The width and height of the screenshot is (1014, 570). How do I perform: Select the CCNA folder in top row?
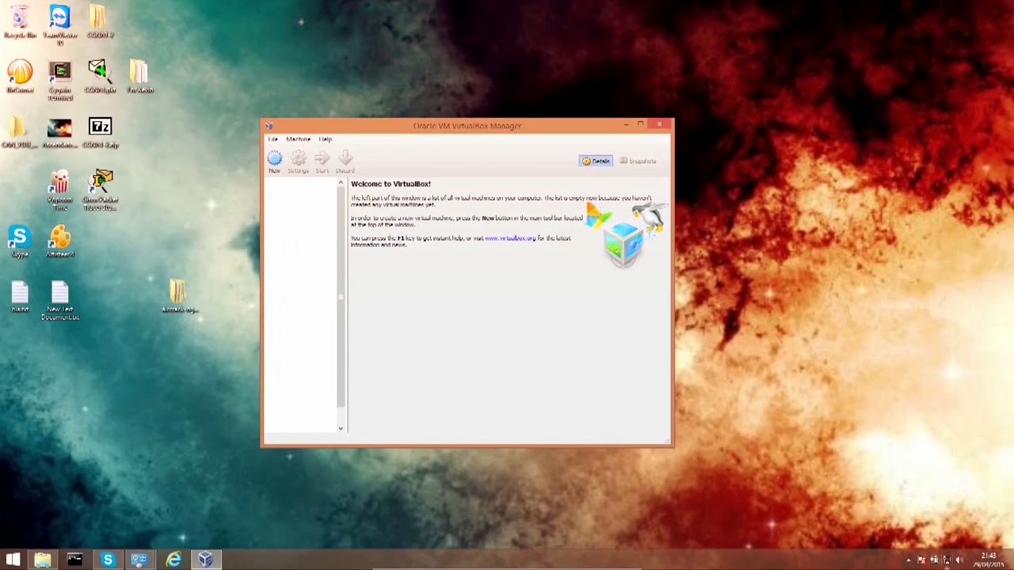99,21
